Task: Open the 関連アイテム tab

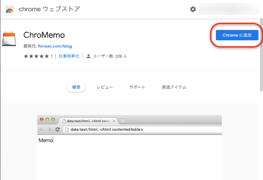Action: pos(174,87)
